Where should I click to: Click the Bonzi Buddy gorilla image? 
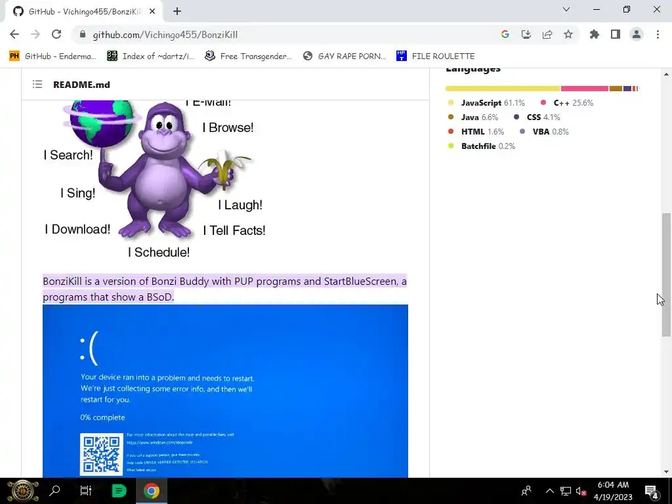pyautogui.click(x=156, y=179)
